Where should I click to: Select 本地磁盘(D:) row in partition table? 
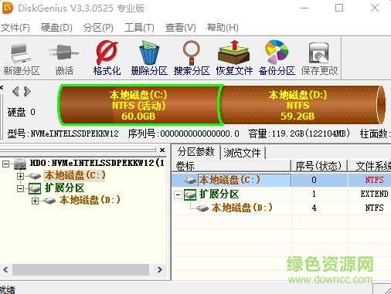point(281,208)
